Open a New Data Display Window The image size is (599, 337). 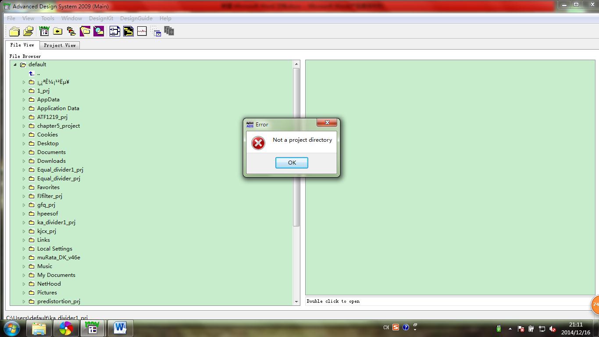tap(142, 31)
